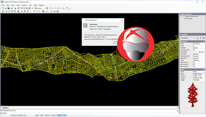Collapse the General properties section
This screenshot has width=206, height=117.
coord(203,41)
